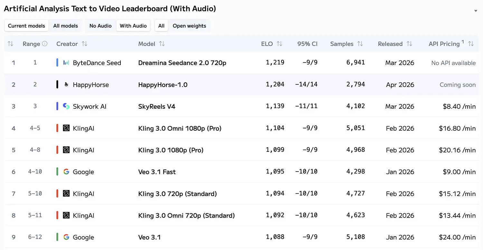This screenshot has width=483, height=250.
Task: Click the info icon beside the Range header
Action: [45, 44]
